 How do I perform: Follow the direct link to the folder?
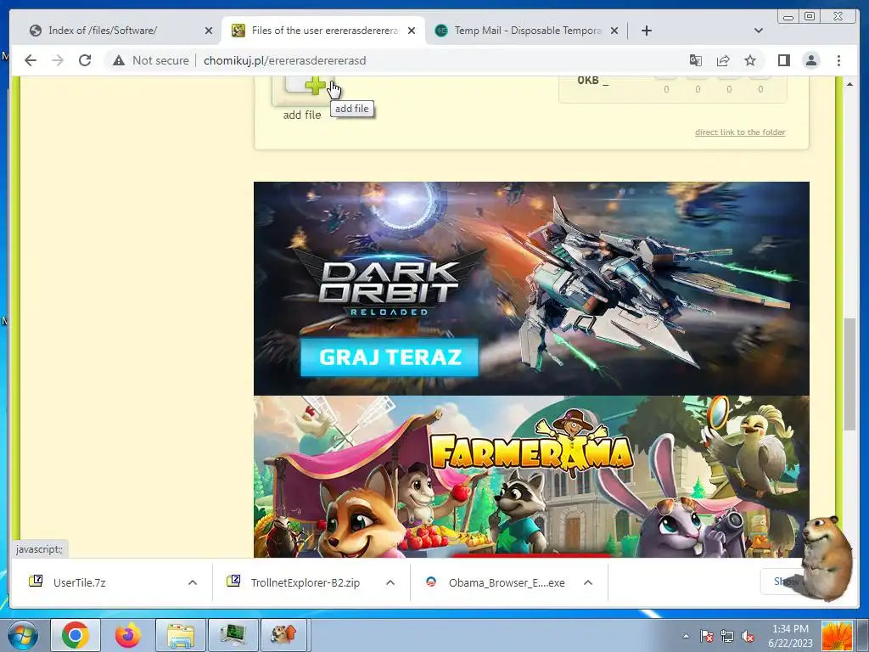(740, 132)
